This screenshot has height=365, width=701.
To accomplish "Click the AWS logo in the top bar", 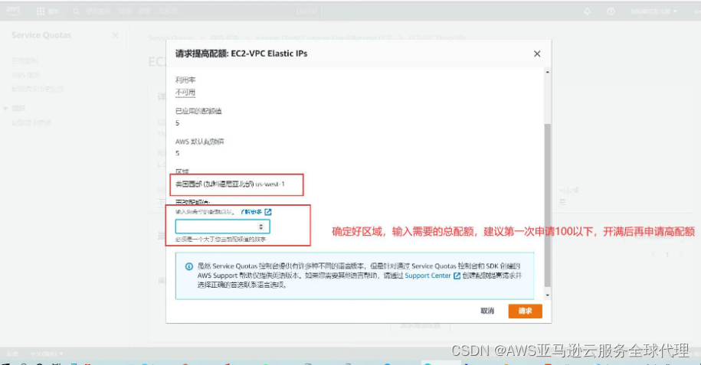I will (x=13, y=11).
